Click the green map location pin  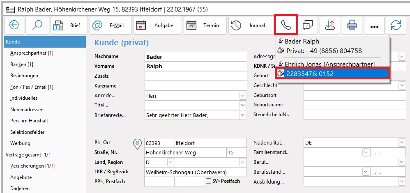click(x=137, y=144)
